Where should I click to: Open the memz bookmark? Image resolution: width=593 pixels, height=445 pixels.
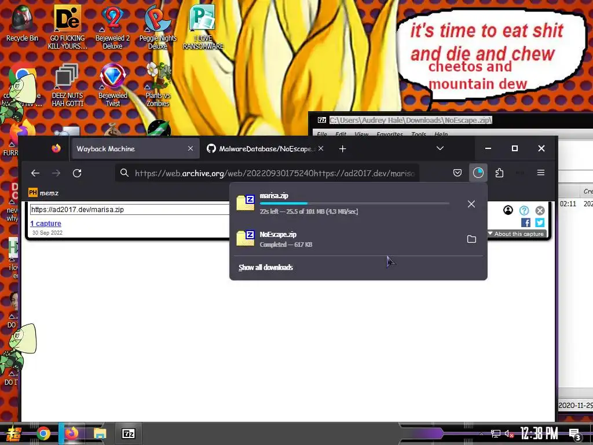click(43, 193)
